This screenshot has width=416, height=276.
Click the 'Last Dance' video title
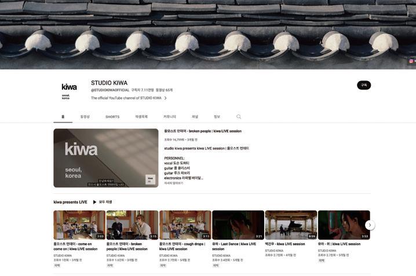point(234,246)
